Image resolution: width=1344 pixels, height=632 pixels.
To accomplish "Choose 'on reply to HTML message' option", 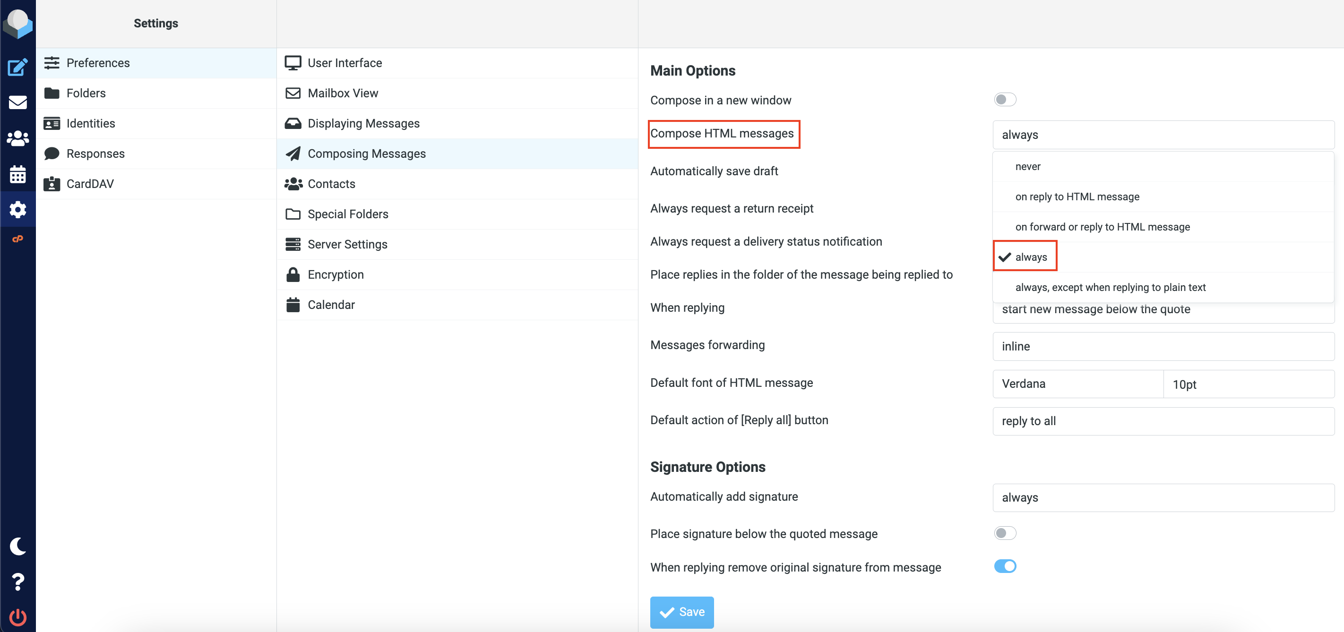I will click(1163, 196).
